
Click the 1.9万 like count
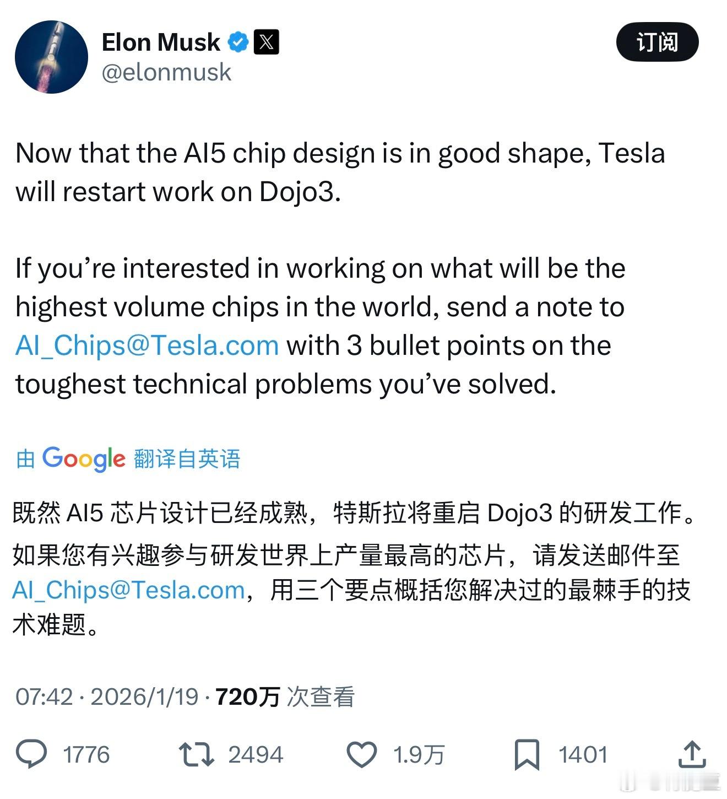(419, 754)
